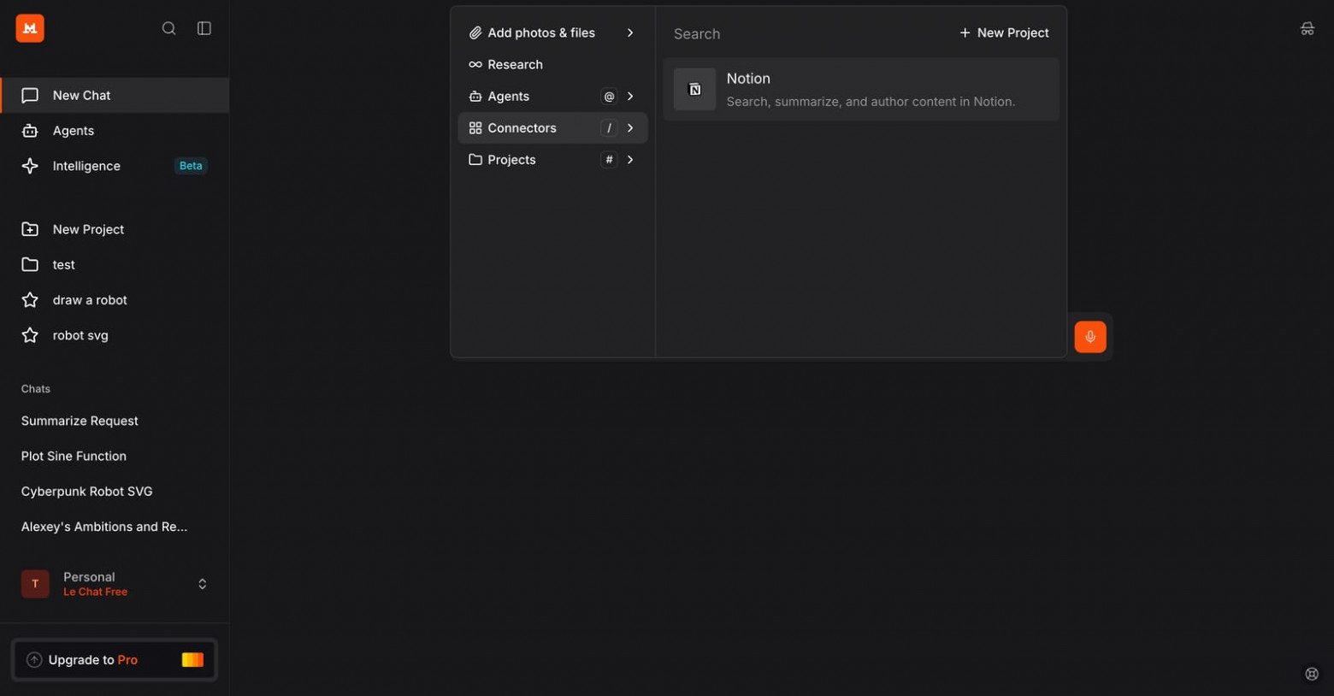Open the search magnifier in sidebar
1334x696 pixels.
[168, 28]
